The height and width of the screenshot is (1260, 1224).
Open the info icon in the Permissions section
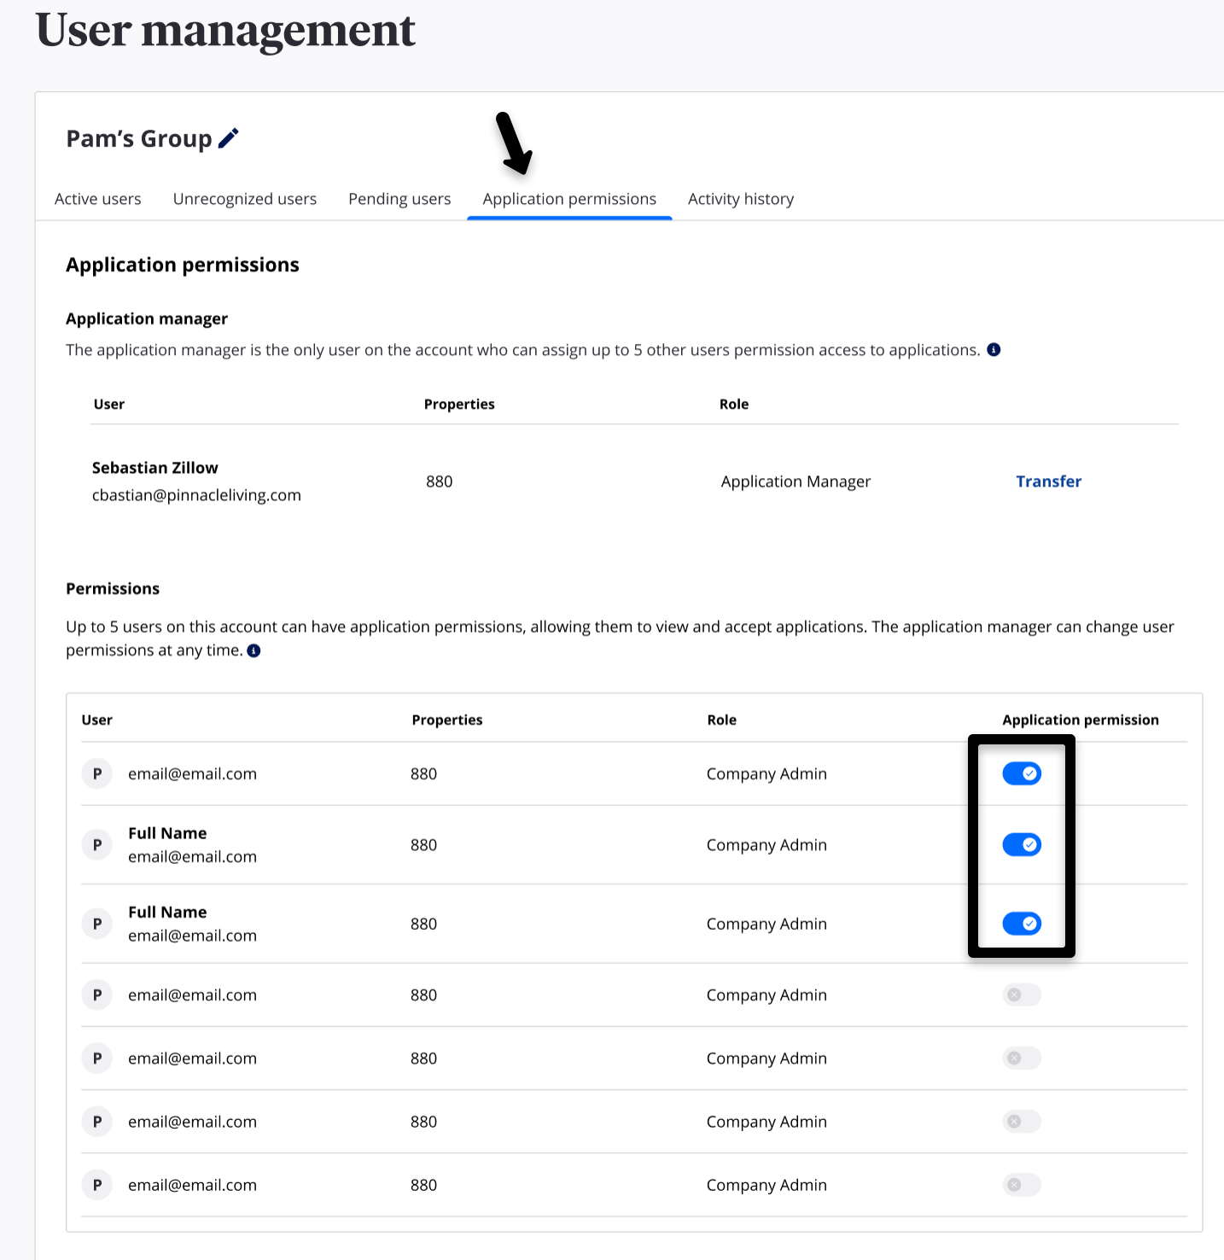coord(254,650)
